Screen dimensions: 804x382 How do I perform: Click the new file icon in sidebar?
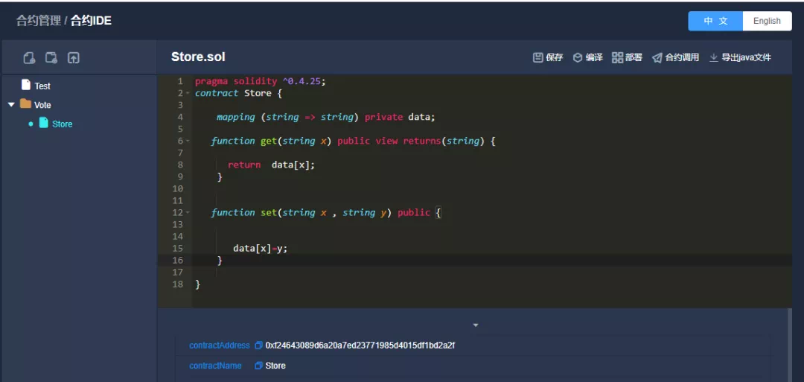tap(29, 58)
